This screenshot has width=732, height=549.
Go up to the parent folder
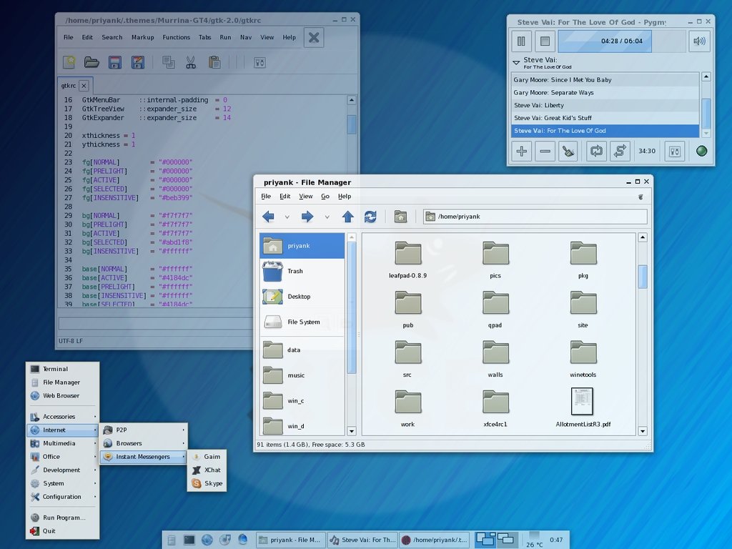(x=348, y=217)
